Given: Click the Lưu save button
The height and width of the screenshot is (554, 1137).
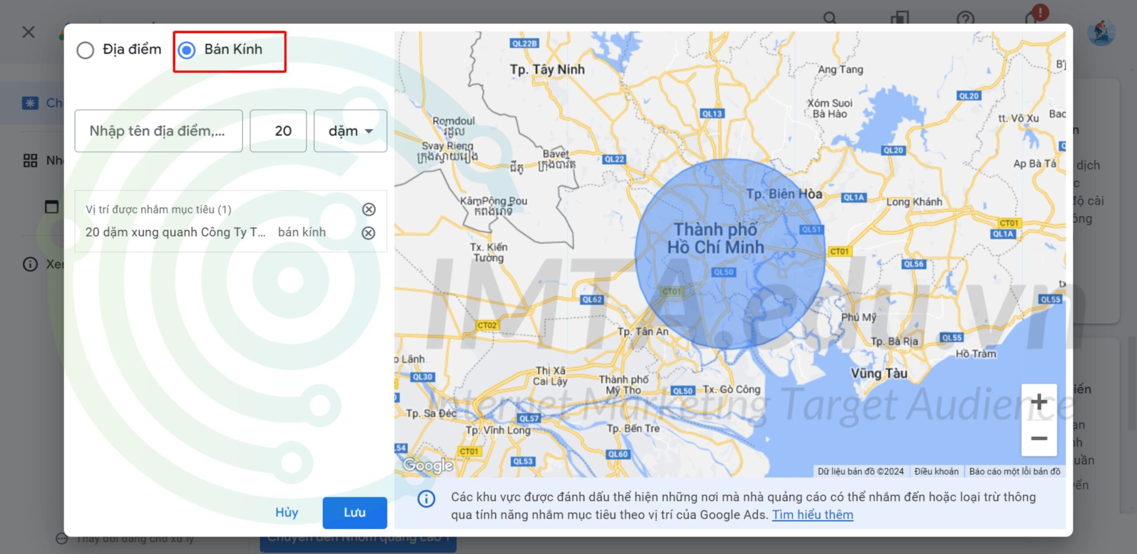Looking at the screenshot, I should pyautogui.click(x=354, y=512).
